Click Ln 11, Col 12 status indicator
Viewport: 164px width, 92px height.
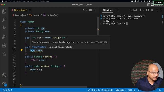pos(100,90)
